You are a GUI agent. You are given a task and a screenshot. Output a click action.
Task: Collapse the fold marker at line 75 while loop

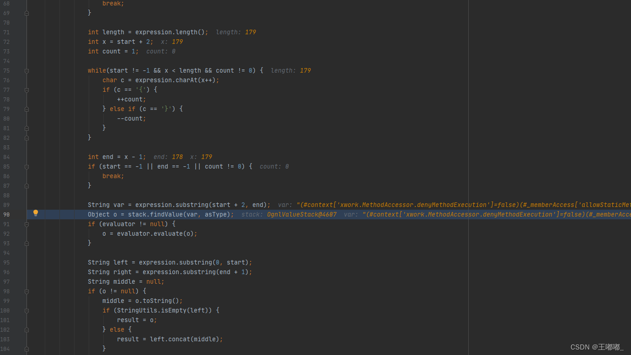[27, 71]
